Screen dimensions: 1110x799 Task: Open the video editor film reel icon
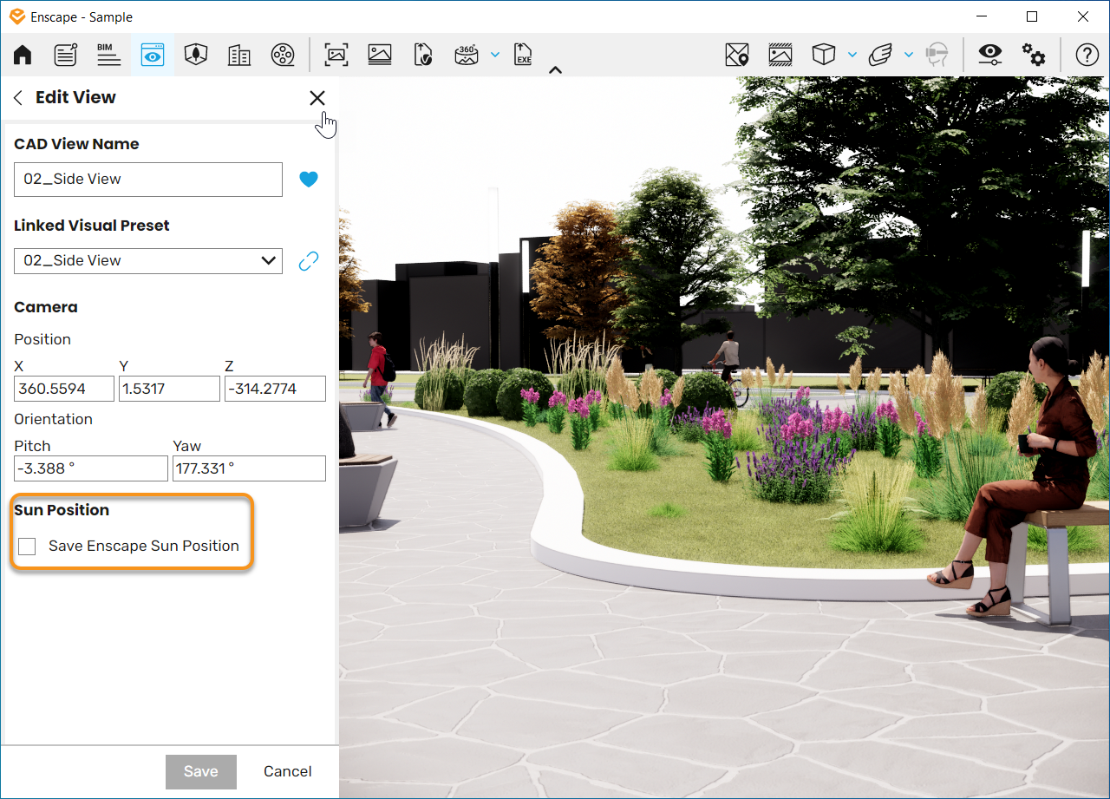click(x=282, y=55)
